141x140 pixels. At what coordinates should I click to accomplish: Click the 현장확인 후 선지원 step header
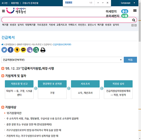(52, 84)
